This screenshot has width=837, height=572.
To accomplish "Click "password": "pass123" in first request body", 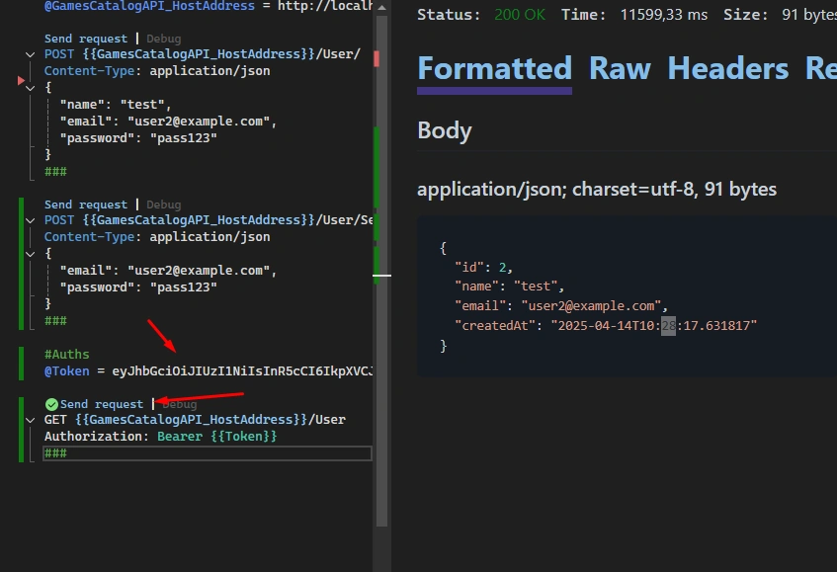I will pos(138,137).
